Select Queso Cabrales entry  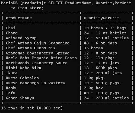pyautogui.click(x=22, y=78)
